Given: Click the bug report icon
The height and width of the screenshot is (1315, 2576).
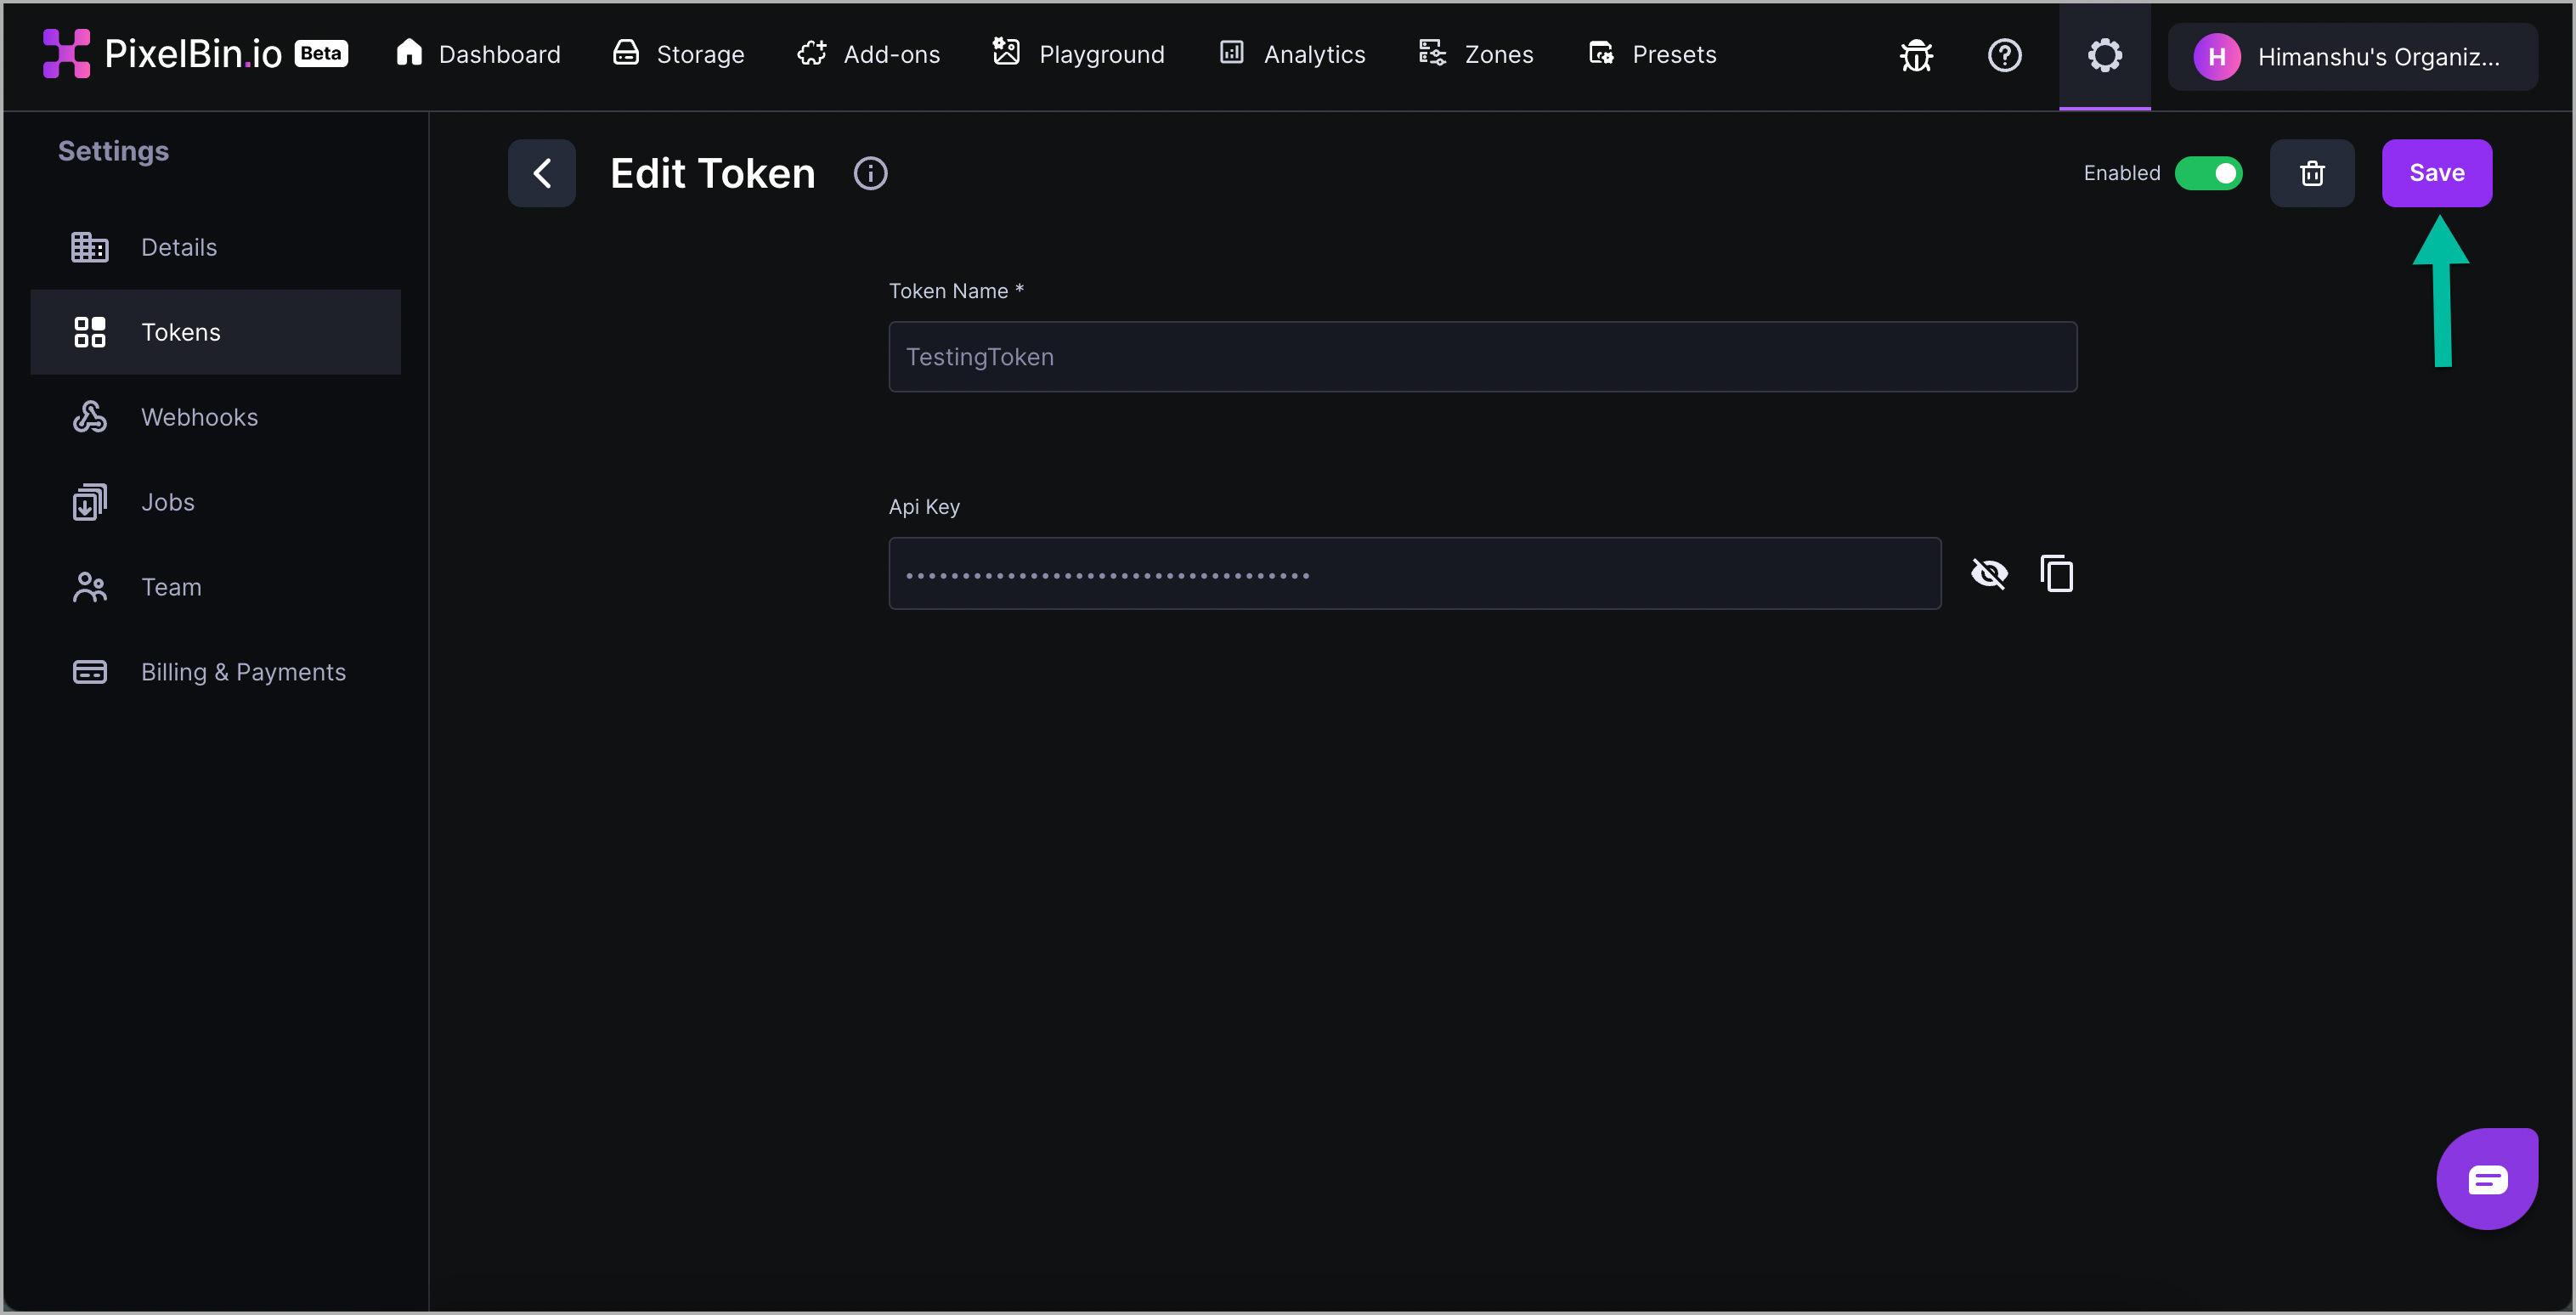Looking at the screenshot, I should pyautogui.click(x=1916, y=56).
